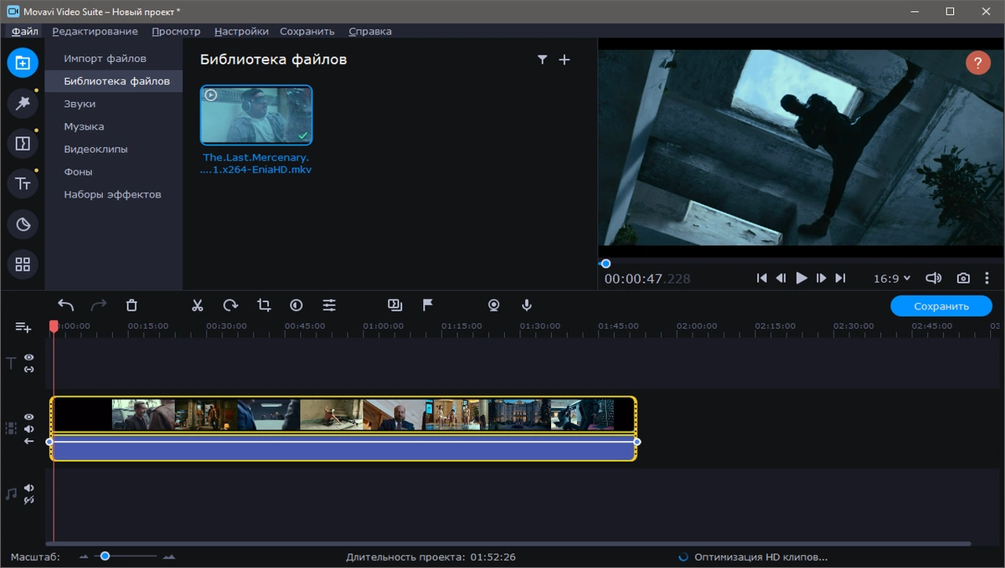Select Библиотека файлов in sidebar

114,81
